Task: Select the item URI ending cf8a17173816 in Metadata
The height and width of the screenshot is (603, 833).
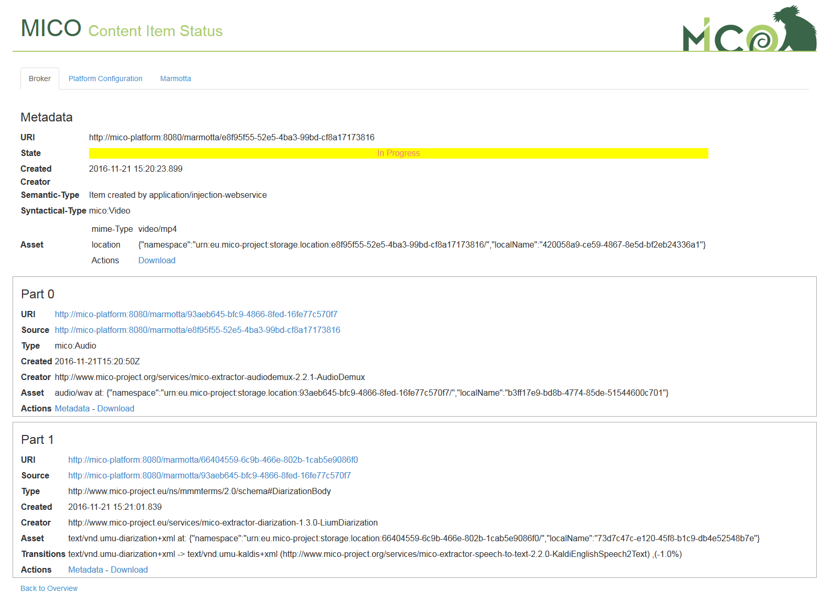Action: (x=231, y=138)
